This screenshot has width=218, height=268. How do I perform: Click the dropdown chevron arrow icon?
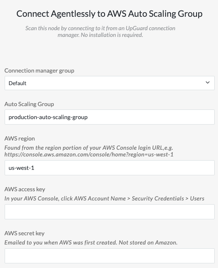207,83
